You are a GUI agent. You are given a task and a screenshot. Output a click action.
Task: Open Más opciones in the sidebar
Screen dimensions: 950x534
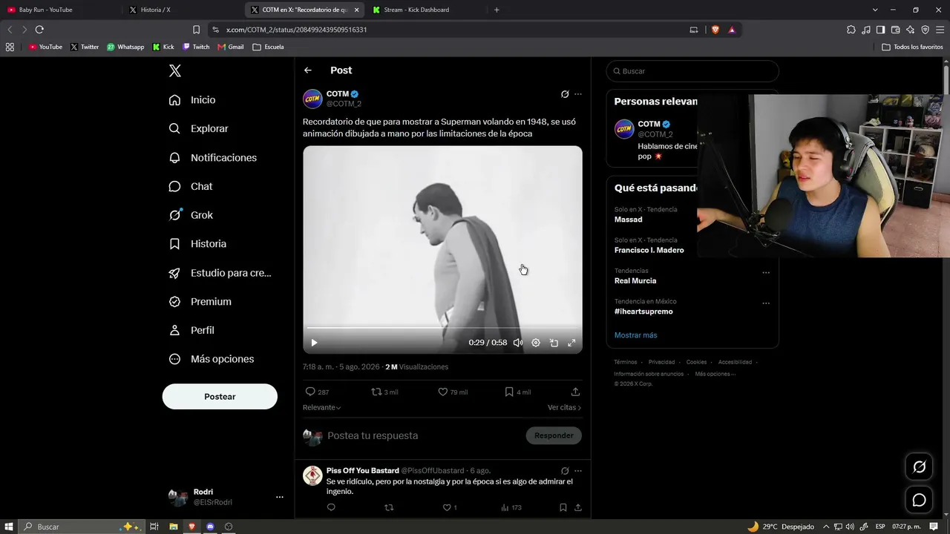pyautogui.click(x=212, y=359)
